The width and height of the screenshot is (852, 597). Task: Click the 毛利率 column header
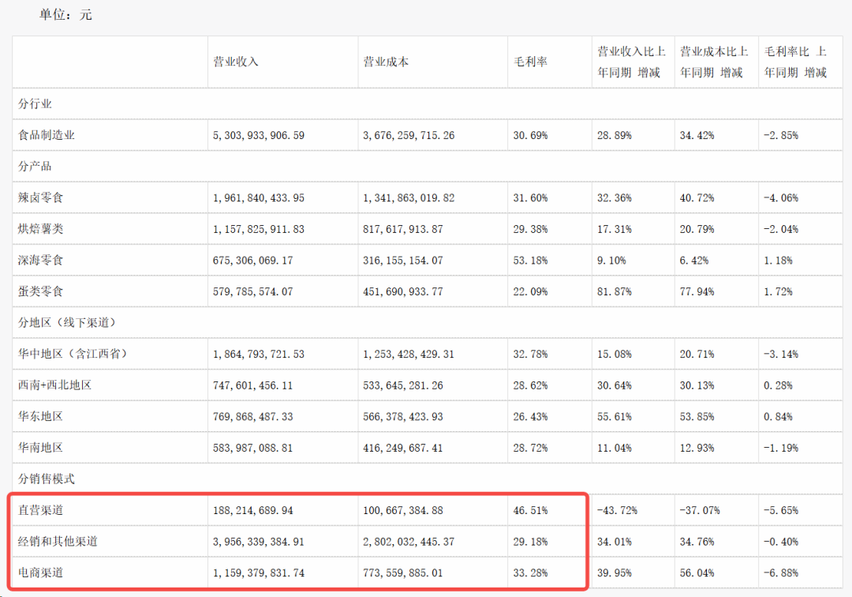coord(530,62)
